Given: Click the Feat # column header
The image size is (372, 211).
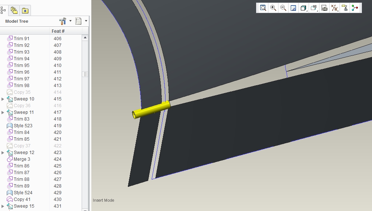Looking at the screenshot, I should point(58,31).
